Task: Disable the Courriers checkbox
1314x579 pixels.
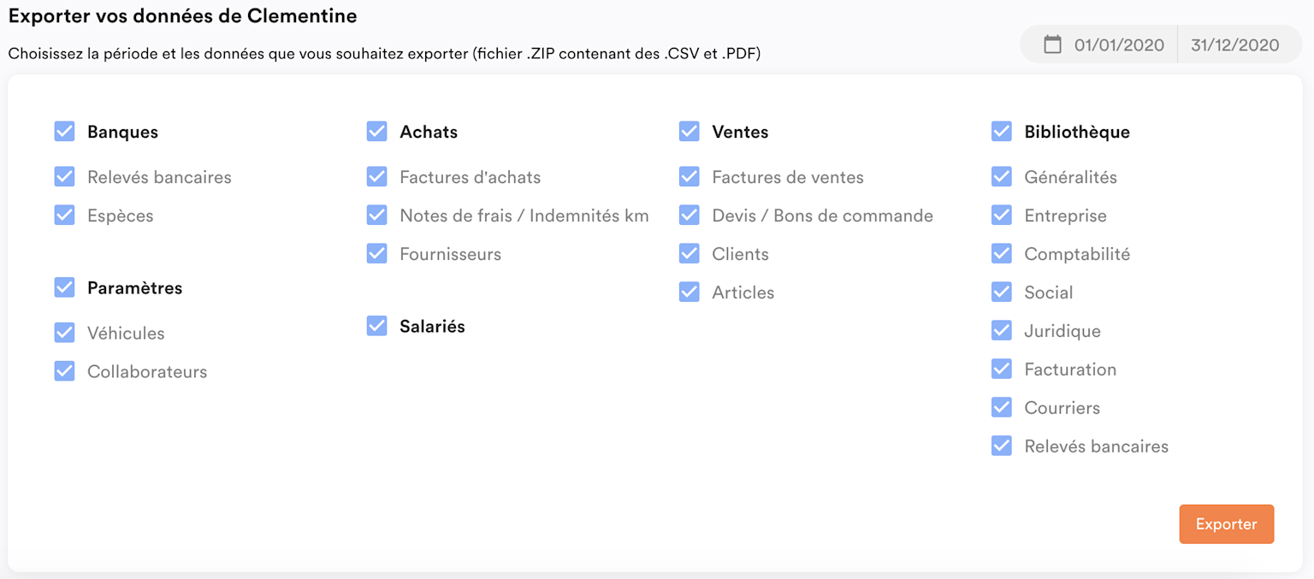Action: click(1002, 407)
